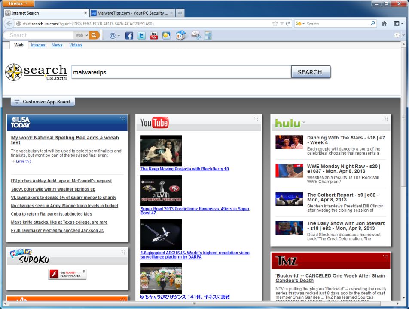
Task: Switch to News search tab
Action: coord(57,45)
